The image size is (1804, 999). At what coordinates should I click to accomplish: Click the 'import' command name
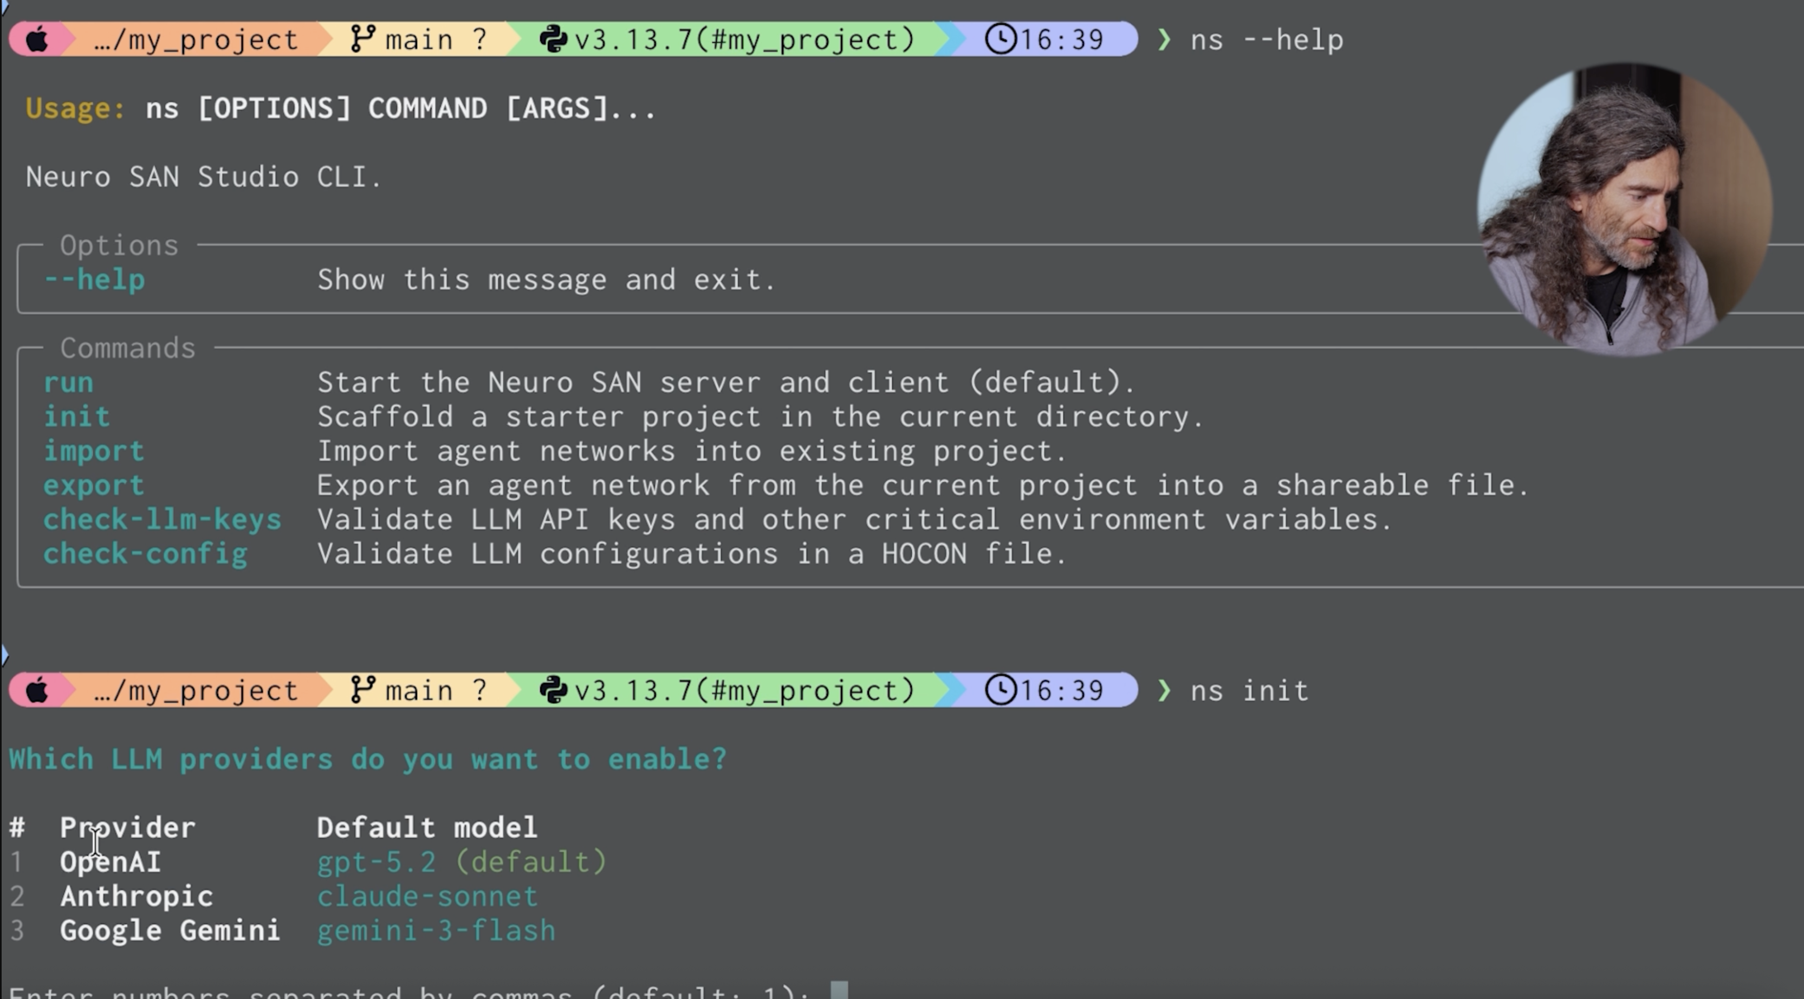[x=94, y=451]
